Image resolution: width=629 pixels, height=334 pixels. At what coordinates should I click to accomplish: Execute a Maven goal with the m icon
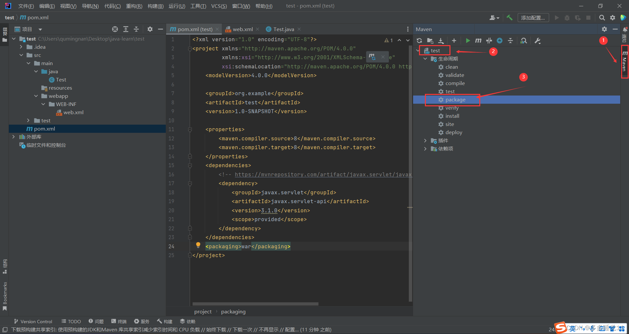(x=478, y=41)
